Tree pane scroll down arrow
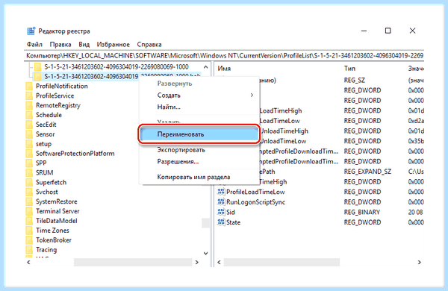448x291 pixels. [206, 253]
